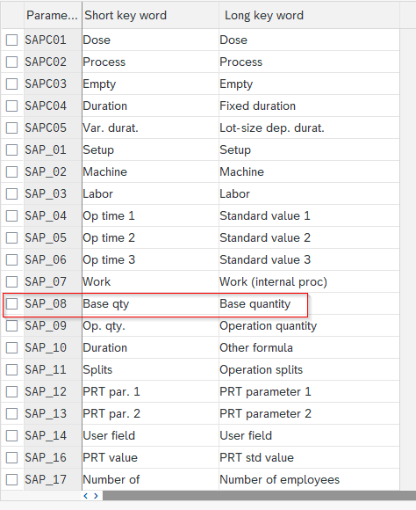416x510 pixels.
Task: Check the SAP_01 Setup row box
Action: tap(12, 150)
